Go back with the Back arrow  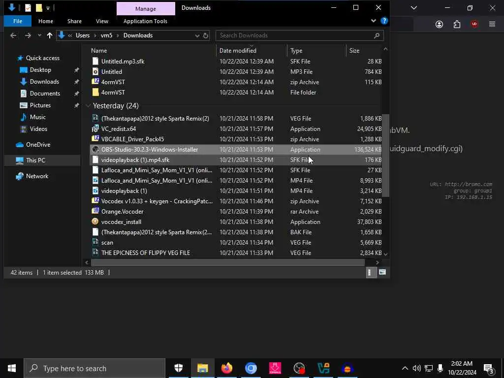(x=13, y=35)
